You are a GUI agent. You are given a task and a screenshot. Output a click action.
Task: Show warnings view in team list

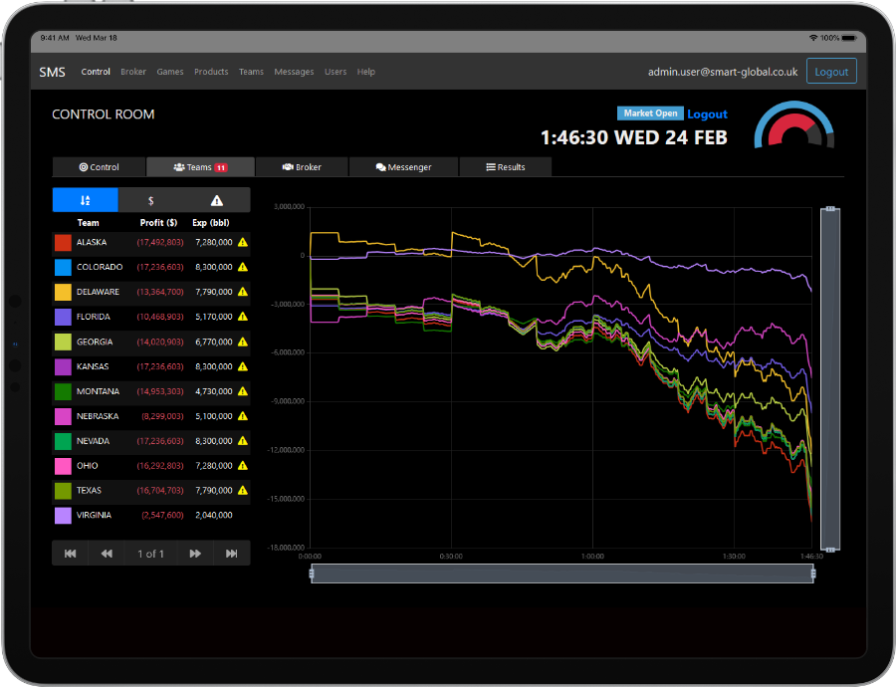coord(217,200)
